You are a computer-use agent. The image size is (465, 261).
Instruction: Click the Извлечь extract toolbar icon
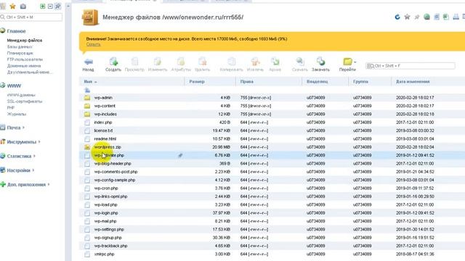[x=255, y=62]
